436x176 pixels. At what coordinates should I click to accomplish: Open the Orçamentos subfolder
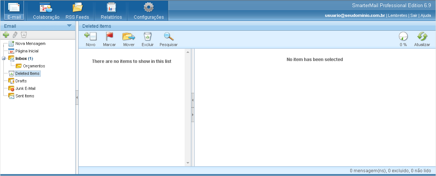[x=34, y=66]
